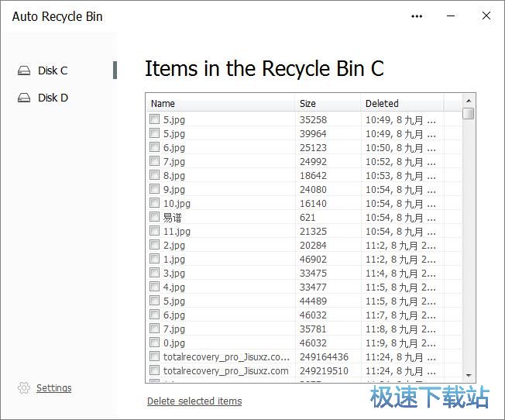Click the deleted time starting 10:52
Screen dimensions: 505x420
pyautogui.click(x=400, y=162)
